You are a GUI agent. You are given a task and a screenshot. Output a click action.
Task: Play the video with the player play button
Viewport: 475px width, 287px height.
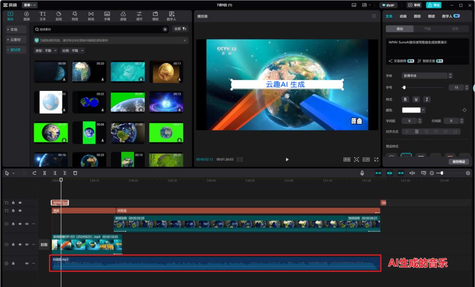[x=287, y=159]
